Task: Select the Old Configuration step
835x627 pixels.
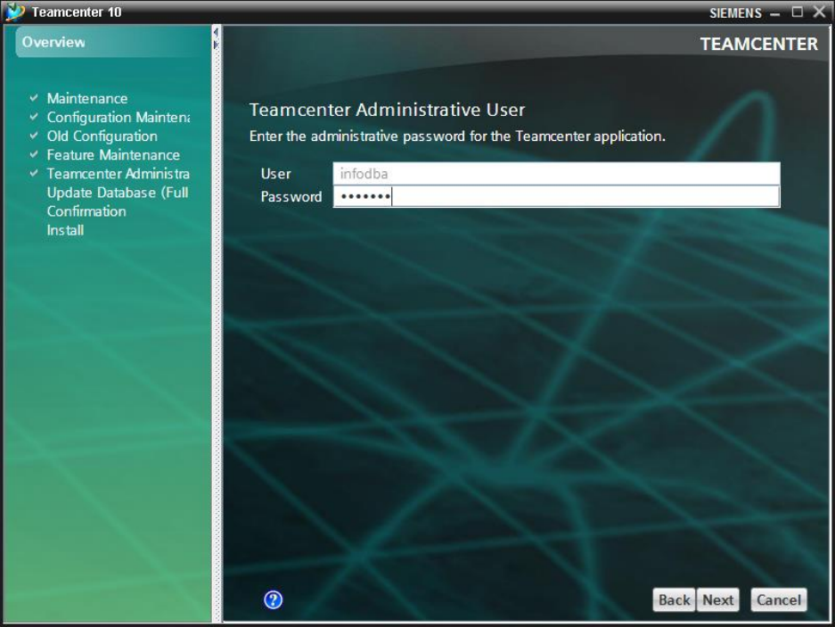Action: (x=102, y=136)
